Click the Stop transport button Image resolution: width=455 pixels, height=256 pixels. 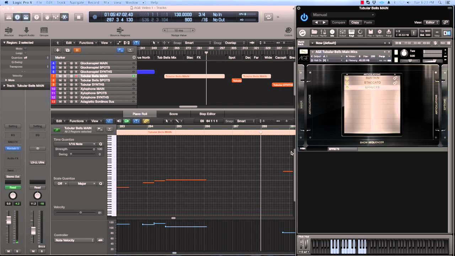pos(79,17)
